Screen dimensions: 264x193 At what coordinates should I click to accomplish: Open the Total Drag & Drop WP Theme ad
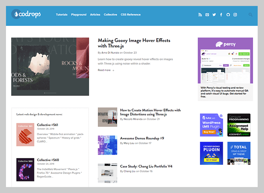tap(239, 153)
